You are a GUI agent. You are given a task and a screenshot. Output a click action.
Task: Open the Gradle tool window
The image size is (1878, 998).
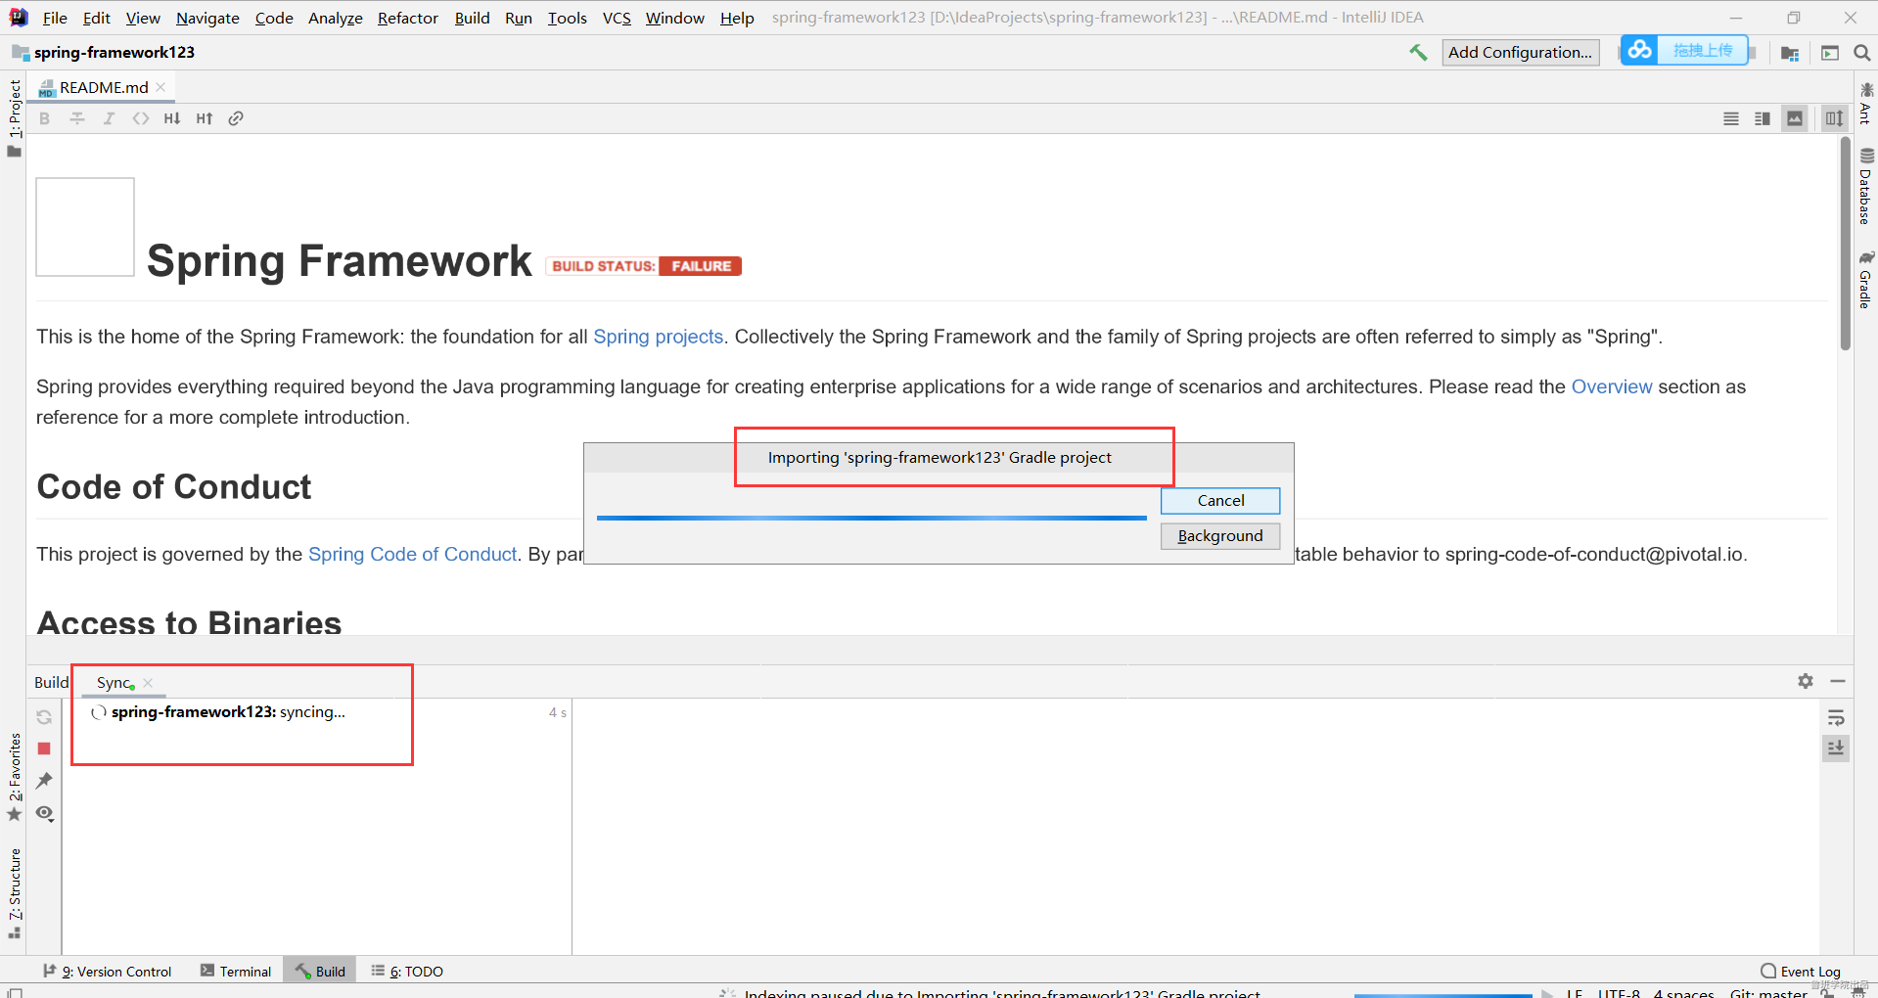coord(1866,280)
